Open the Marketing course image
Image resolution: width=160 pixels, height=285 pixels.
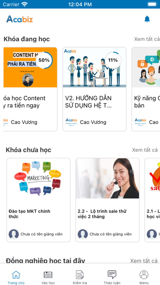(x=38, y=178)
